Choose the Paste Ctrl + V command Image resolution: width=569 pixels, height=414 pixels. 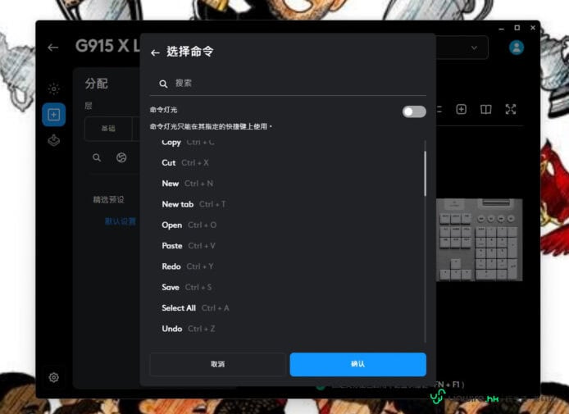tap(189, 246)
